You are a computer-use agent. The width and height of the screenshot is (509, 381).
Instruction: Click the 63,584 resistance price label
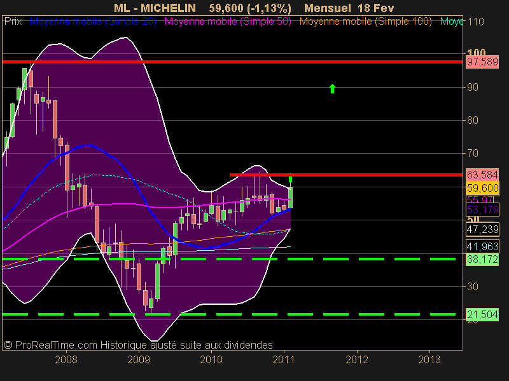click(482, 175)
